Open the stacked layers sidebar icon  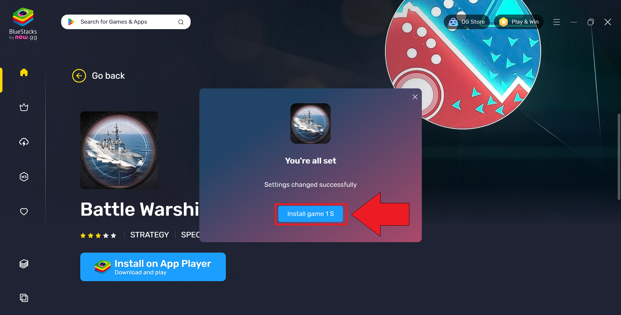24,264
